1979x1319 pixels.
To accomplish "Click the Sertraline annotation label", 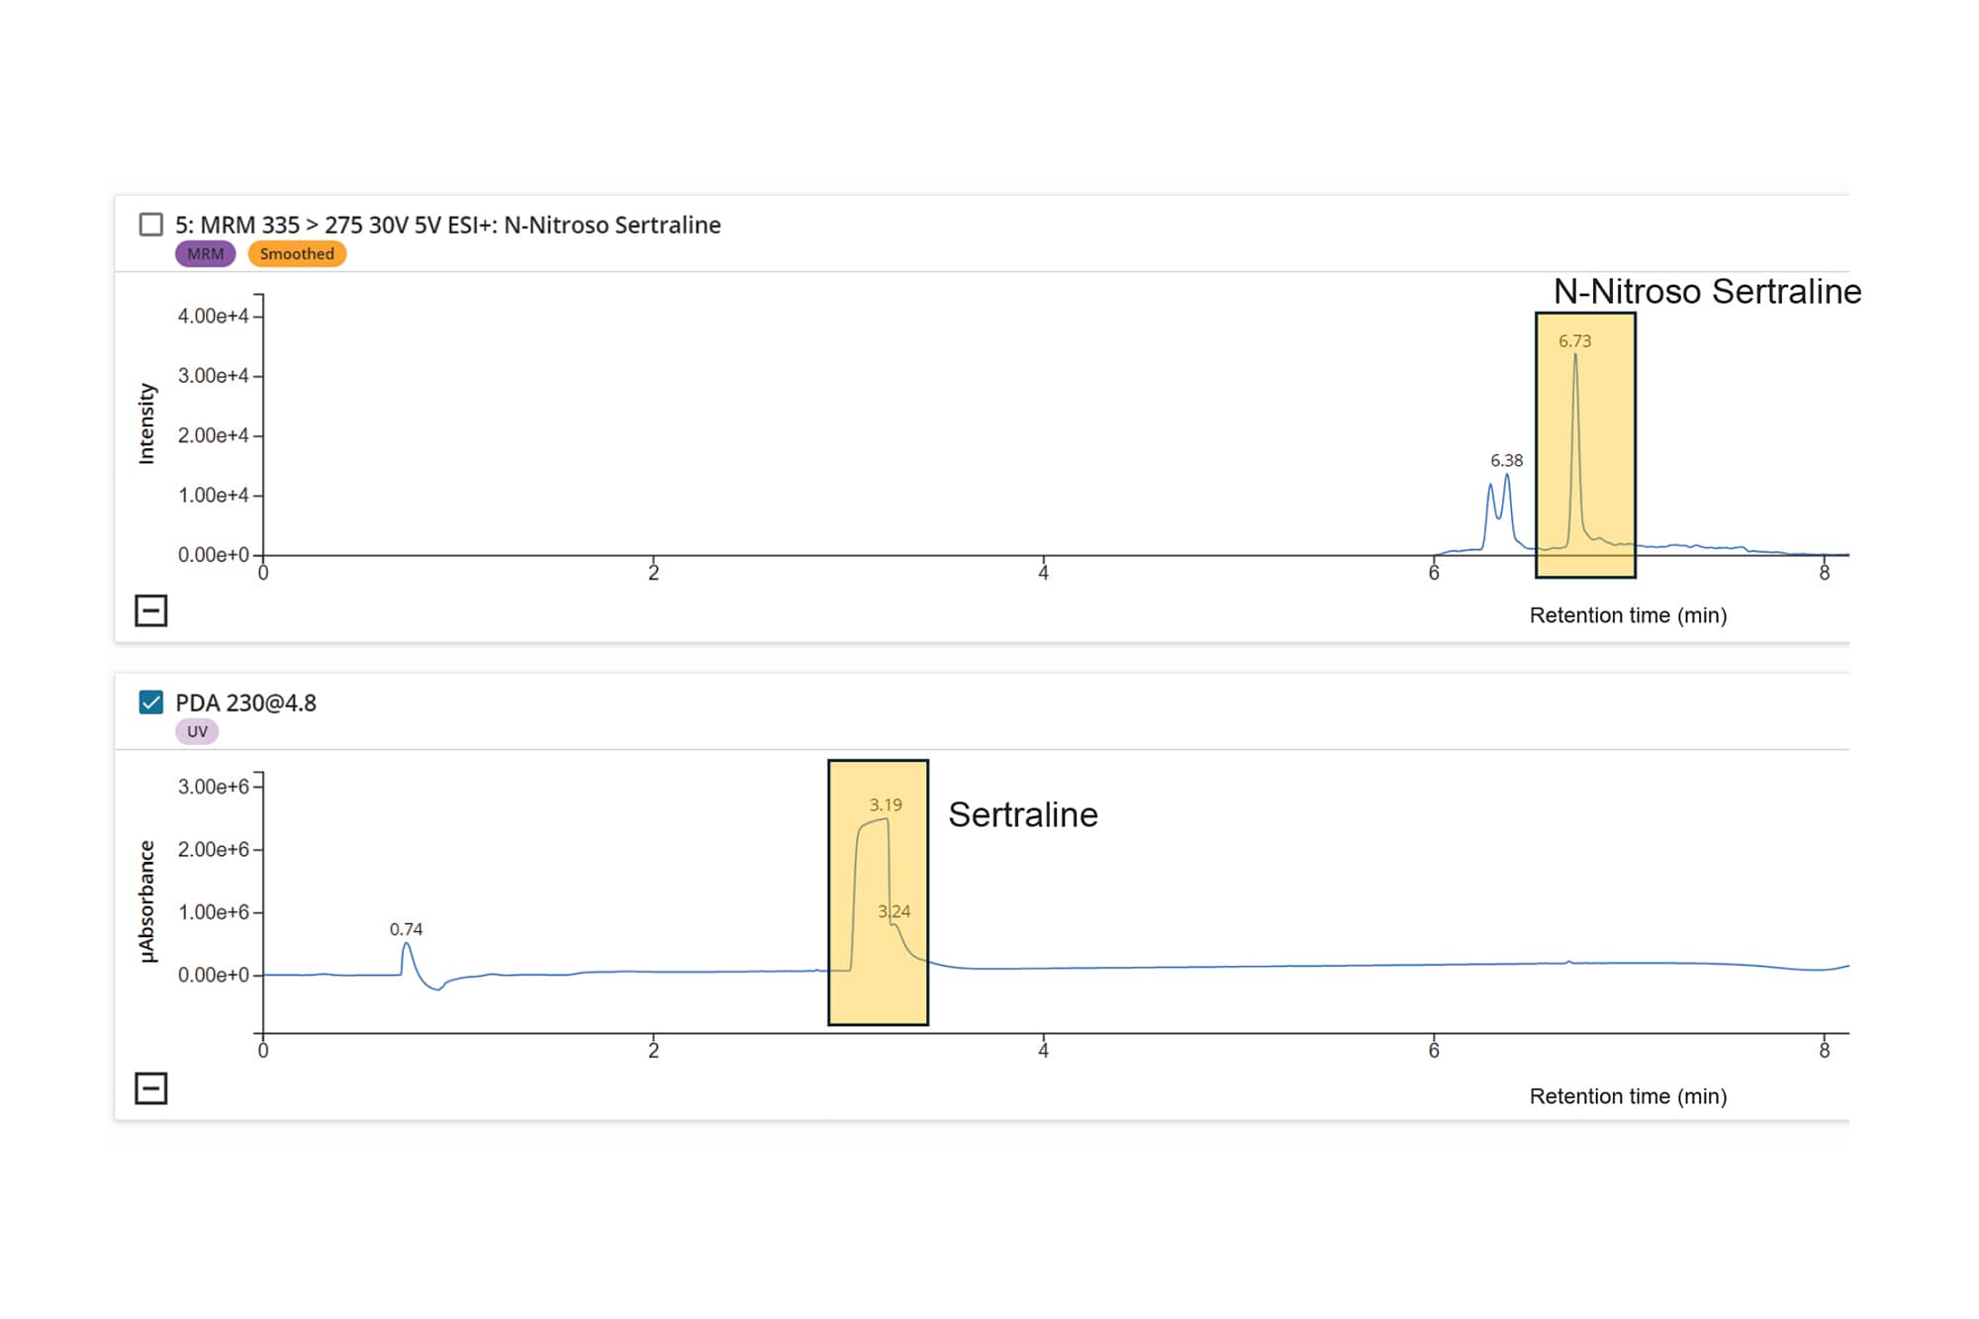I will (1024, 814).
